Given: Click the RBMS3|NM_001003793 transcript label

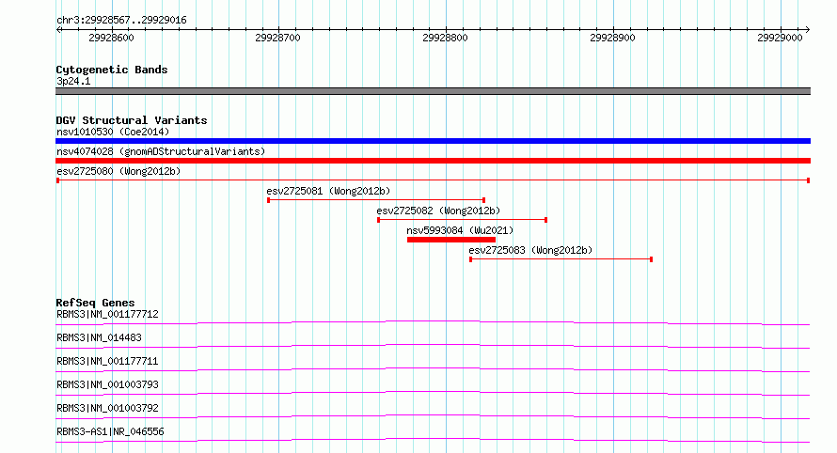Looking at the screenshot, I should pyautogui.click(x=107, y=384).
